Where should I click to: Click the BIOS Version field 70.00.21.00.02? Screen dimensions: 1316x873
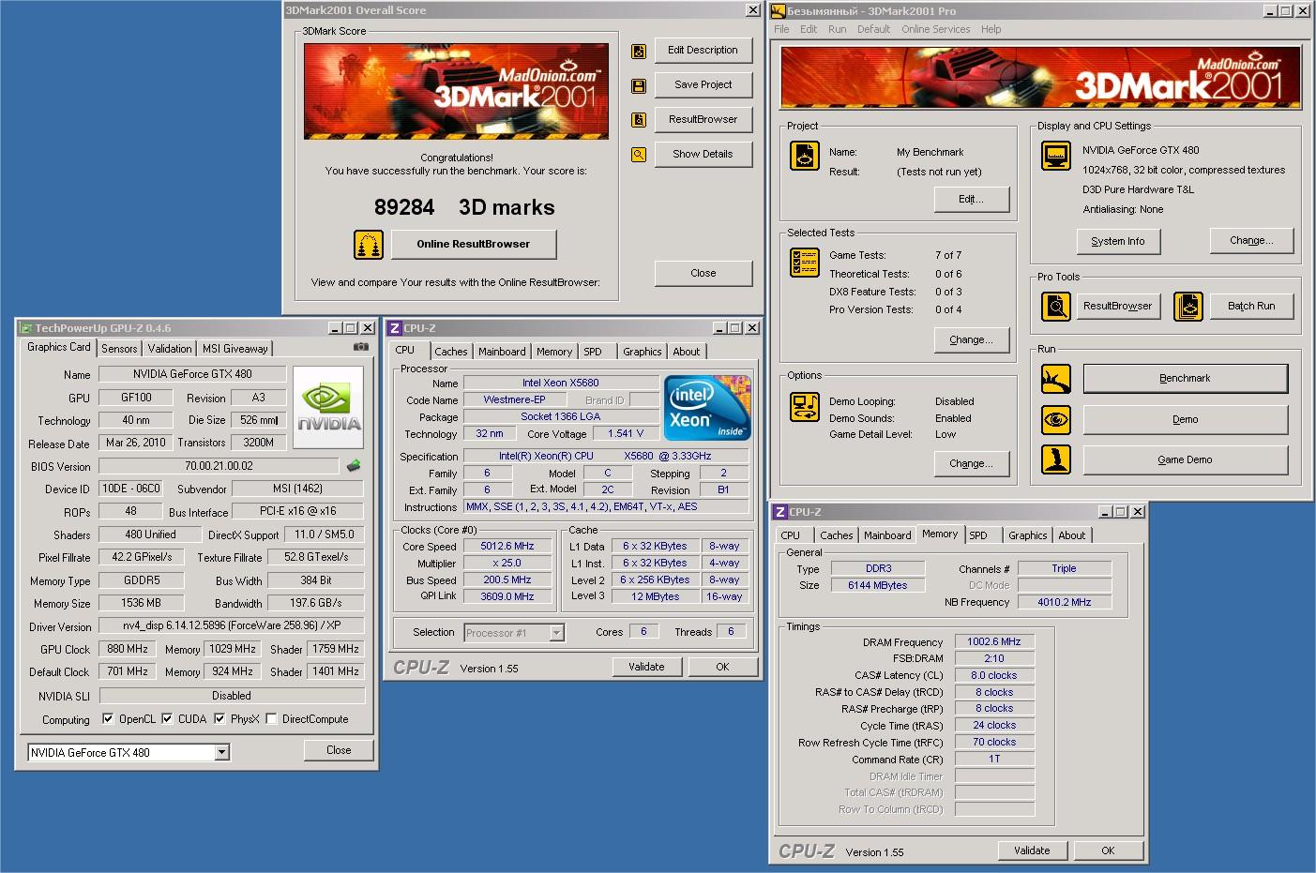click(219, 466)
